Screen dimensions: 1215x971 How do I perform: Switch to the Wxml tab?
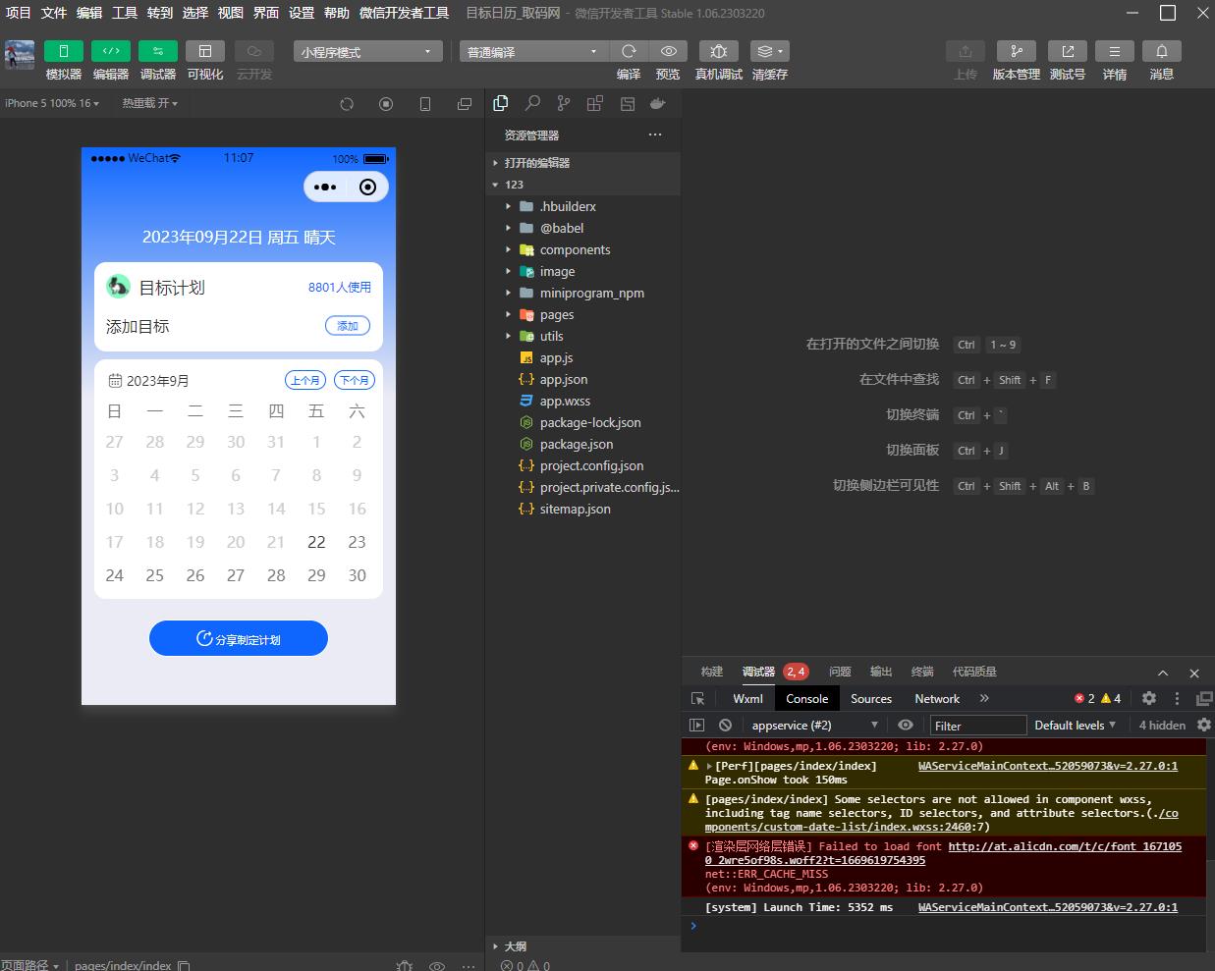click(747, 699)
